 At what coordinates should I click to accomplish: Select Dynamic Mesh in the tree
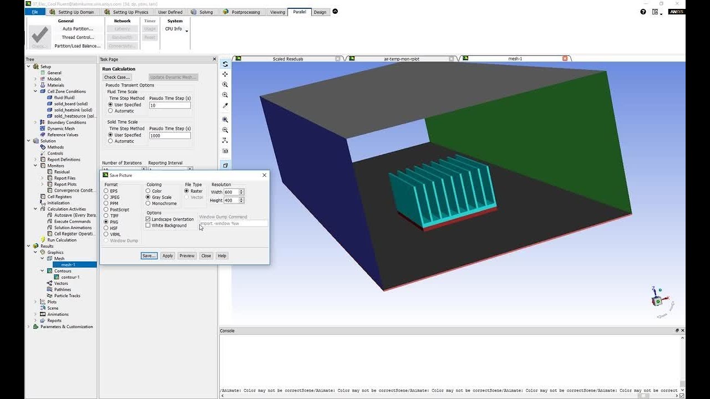(x=60, y=129)
